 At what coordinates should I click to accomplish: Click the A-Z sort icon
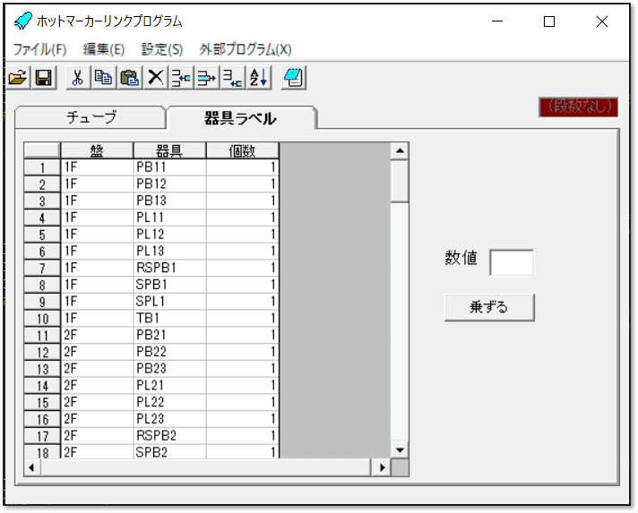point(259,78)
